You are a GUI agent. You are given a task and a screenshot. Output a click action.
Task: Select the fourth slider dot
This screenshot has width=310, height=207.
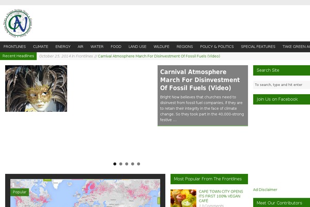pos(133,164)
